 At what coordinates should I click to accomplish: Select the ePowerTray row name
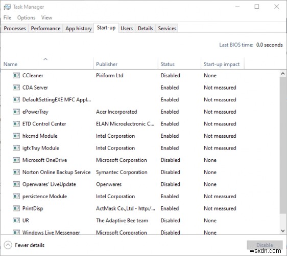click(x=35, y=112)
